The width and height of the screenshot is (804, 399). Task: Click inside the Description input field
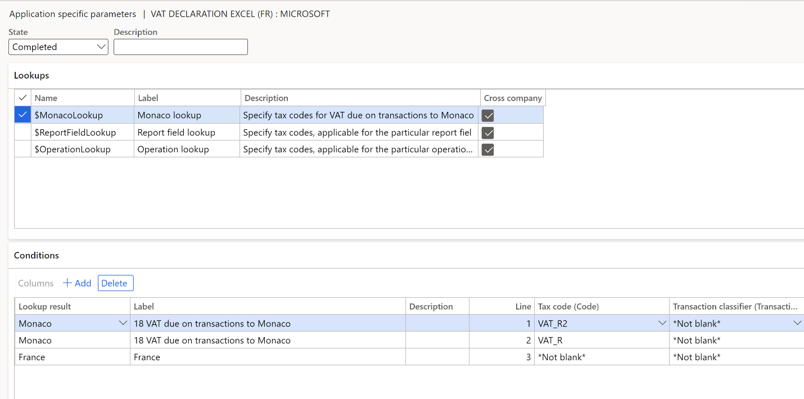pos(180,47)
